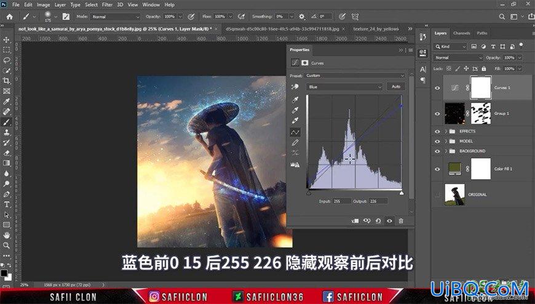This screenshot has width=535, height=304.
Task: Open the Preset dropdown showing Custom
Action: click(x=355, y=76)
